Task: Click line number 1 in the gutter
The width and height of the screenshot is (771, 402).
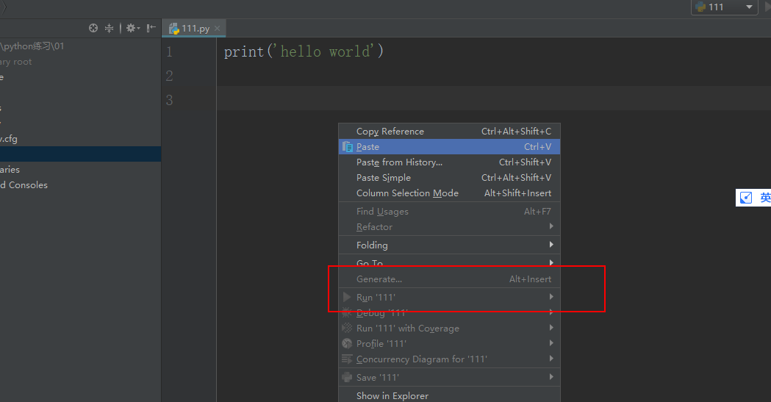Action: (170, 51)
